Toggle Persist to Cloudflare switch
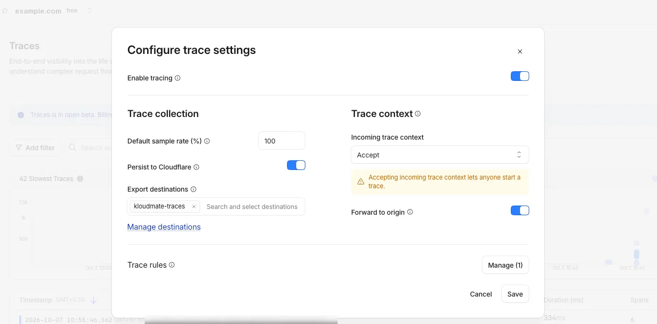Screen dimensions: 657x324 pyautogui.click(x=296, y=165)
